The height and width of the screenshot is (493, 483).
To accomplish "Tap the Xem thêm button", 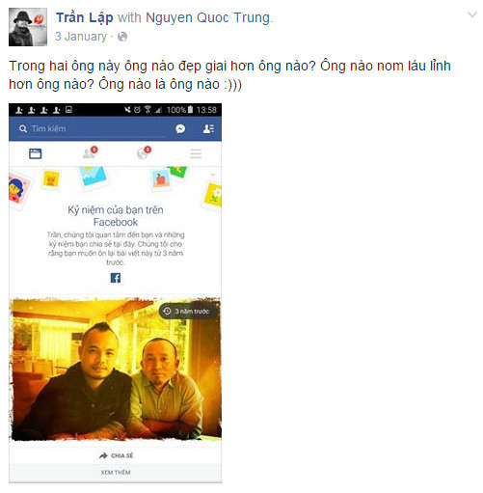I will coord(116,473).
